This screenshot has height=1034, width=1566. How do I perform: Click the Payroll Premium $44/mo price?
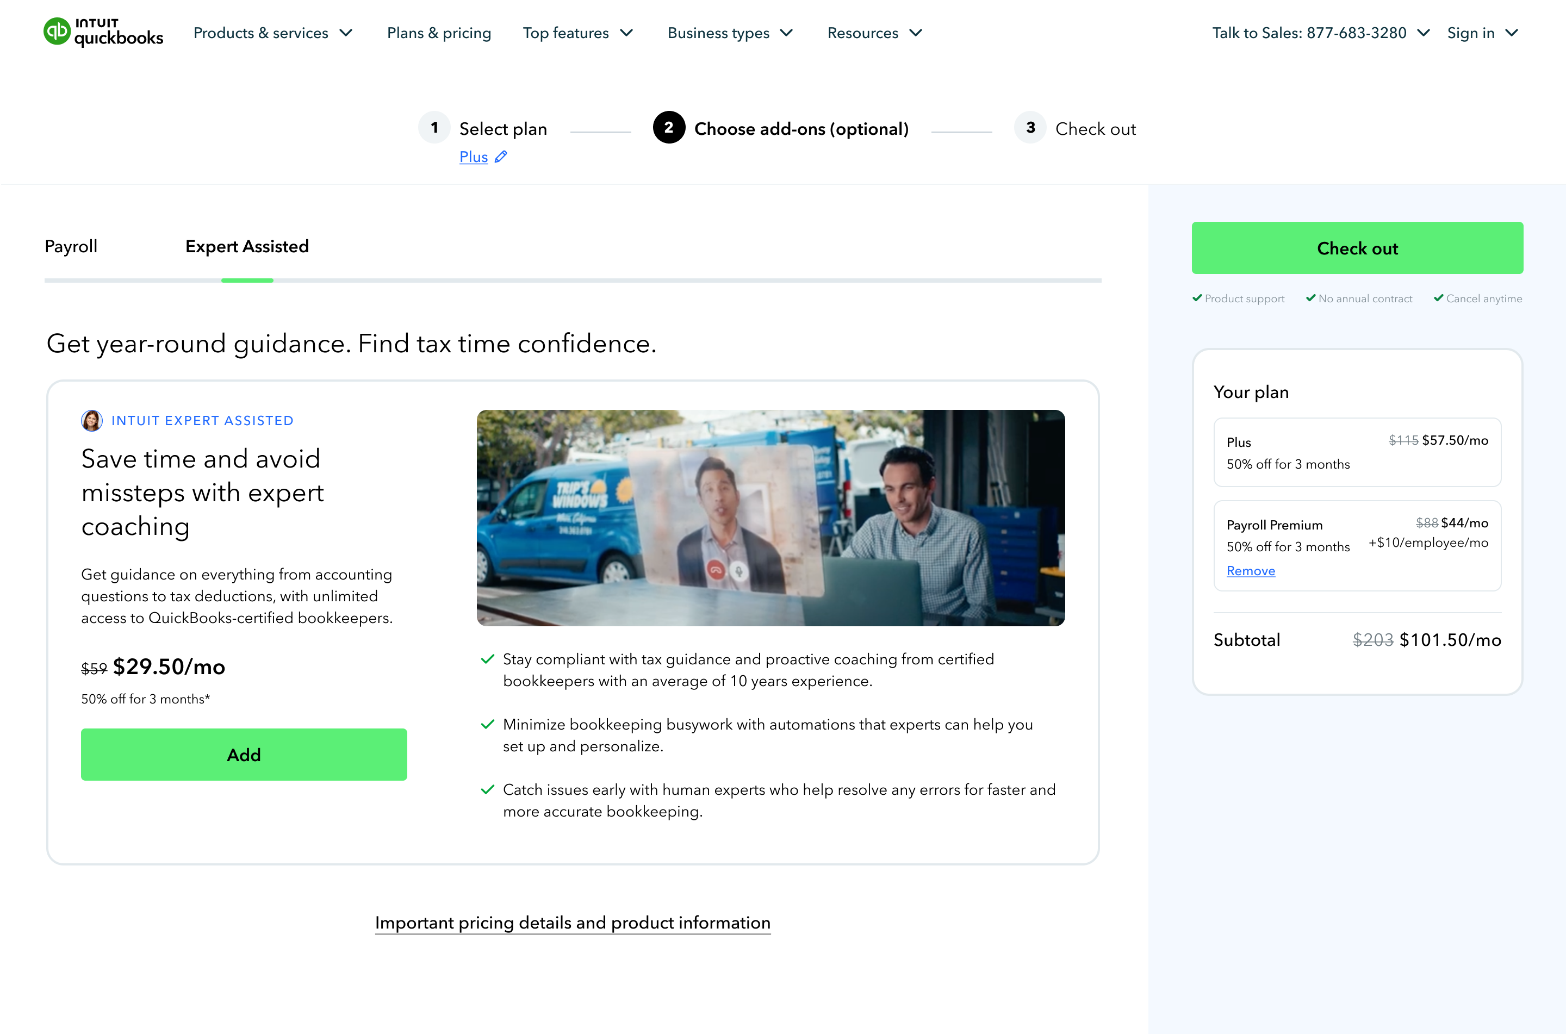pyautogui.click(x=1464, y=523)
